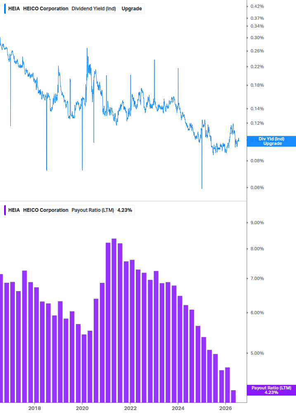296x415 pixels.
Task: Click the Dividend Yield (Ind) metric label
Action: coord(94,9)
